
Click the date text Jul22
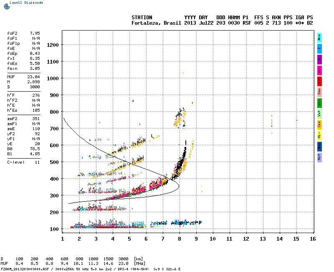[206, 23]
